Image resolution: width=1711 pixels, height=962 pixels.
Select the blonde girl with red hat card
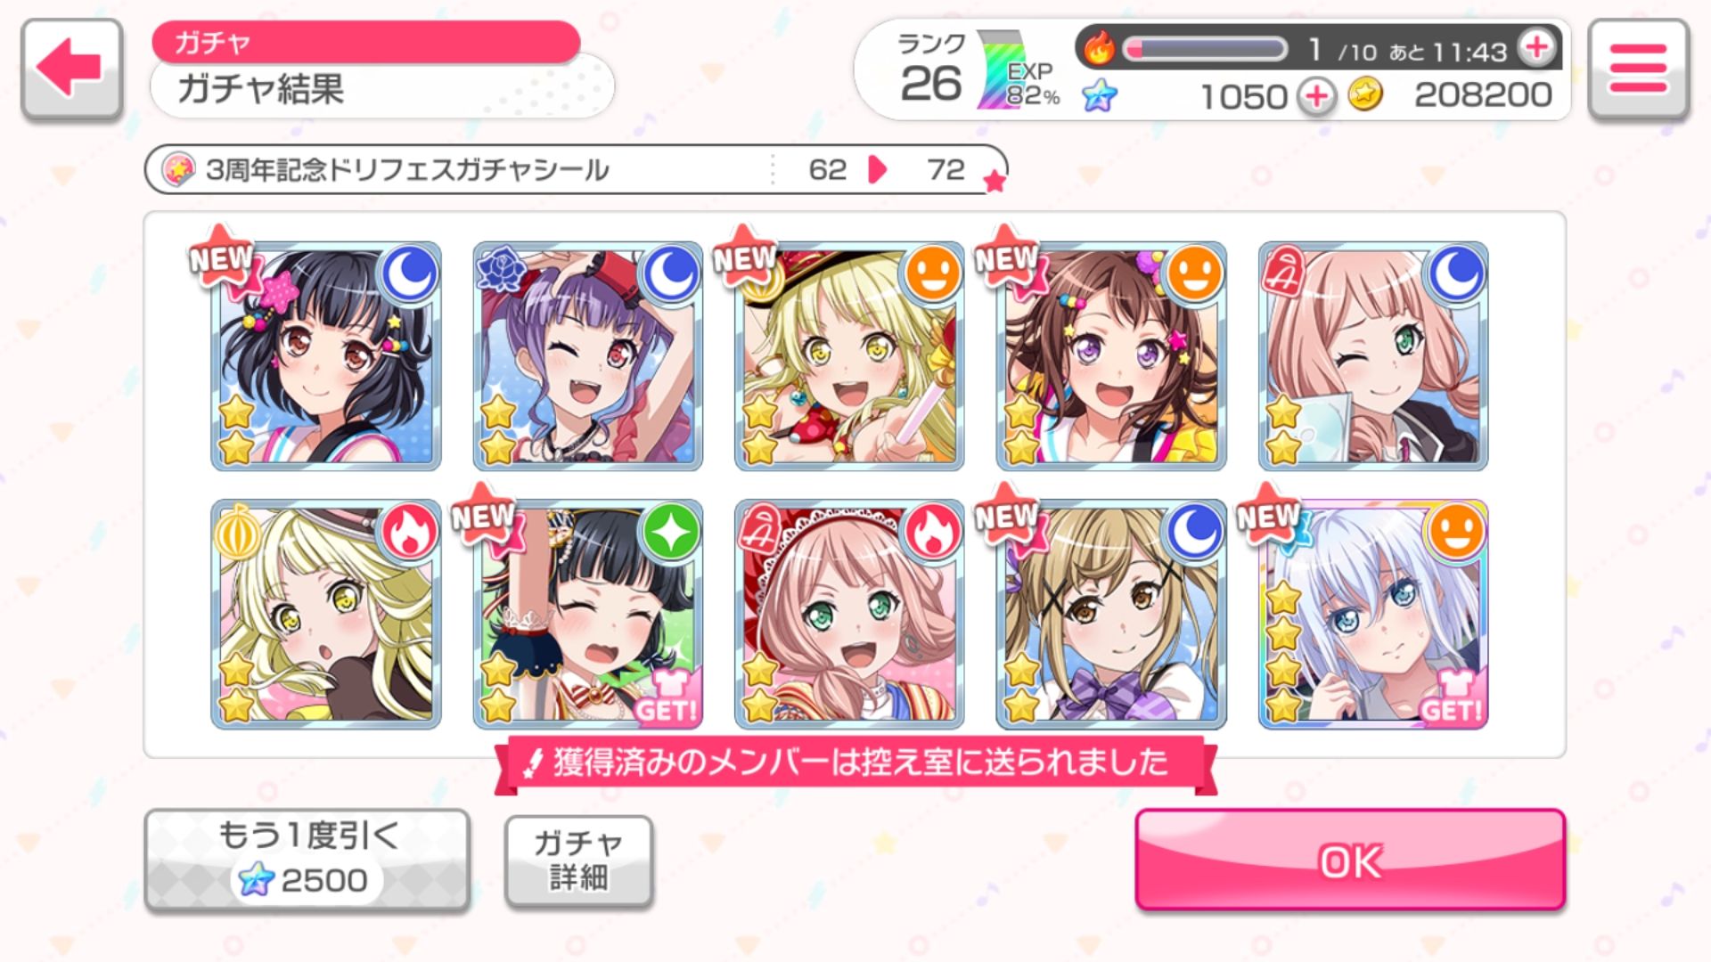849,355
